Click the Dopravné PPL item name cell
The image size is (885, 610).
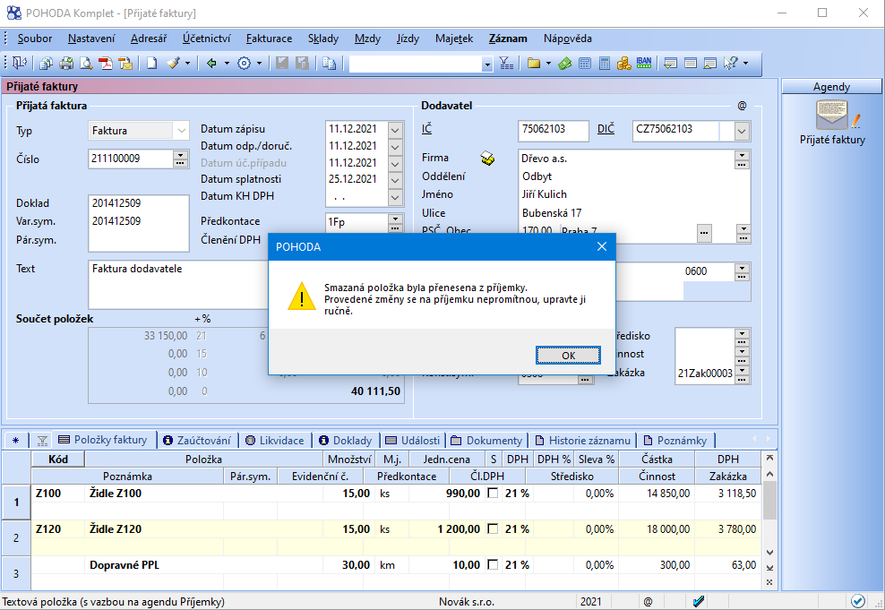[x=203, y=565]
